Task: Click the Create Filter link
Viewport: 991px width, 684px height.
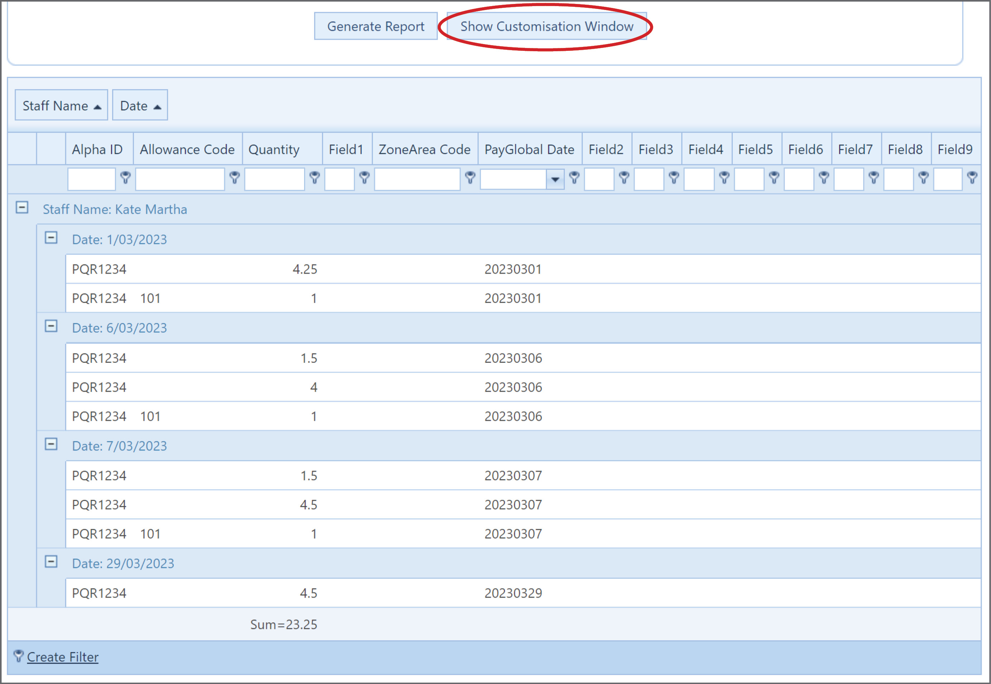Action: point(62,657)
